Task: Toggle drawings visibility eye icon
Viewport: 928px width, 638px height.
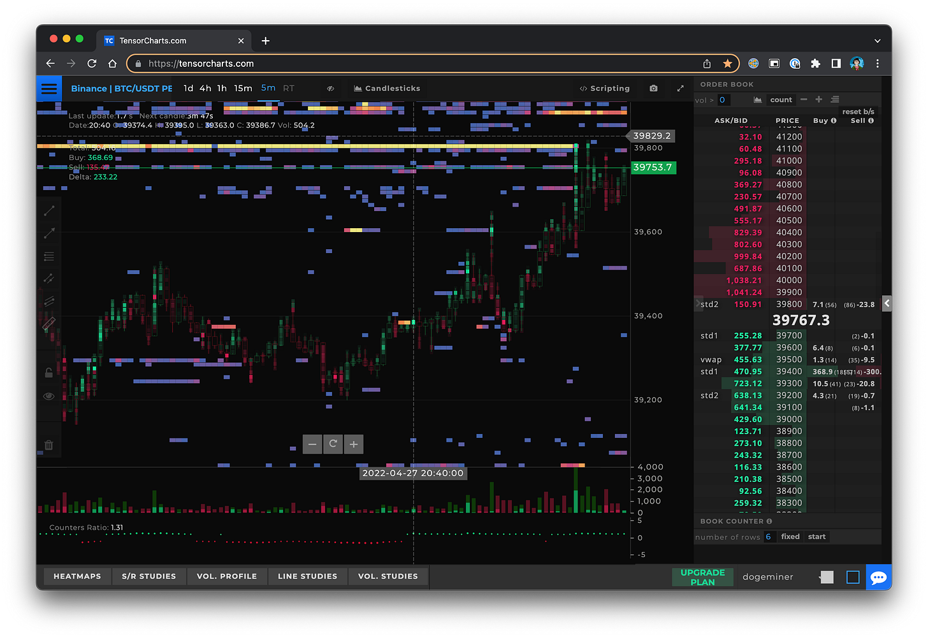Action: (x=49, y=396)
